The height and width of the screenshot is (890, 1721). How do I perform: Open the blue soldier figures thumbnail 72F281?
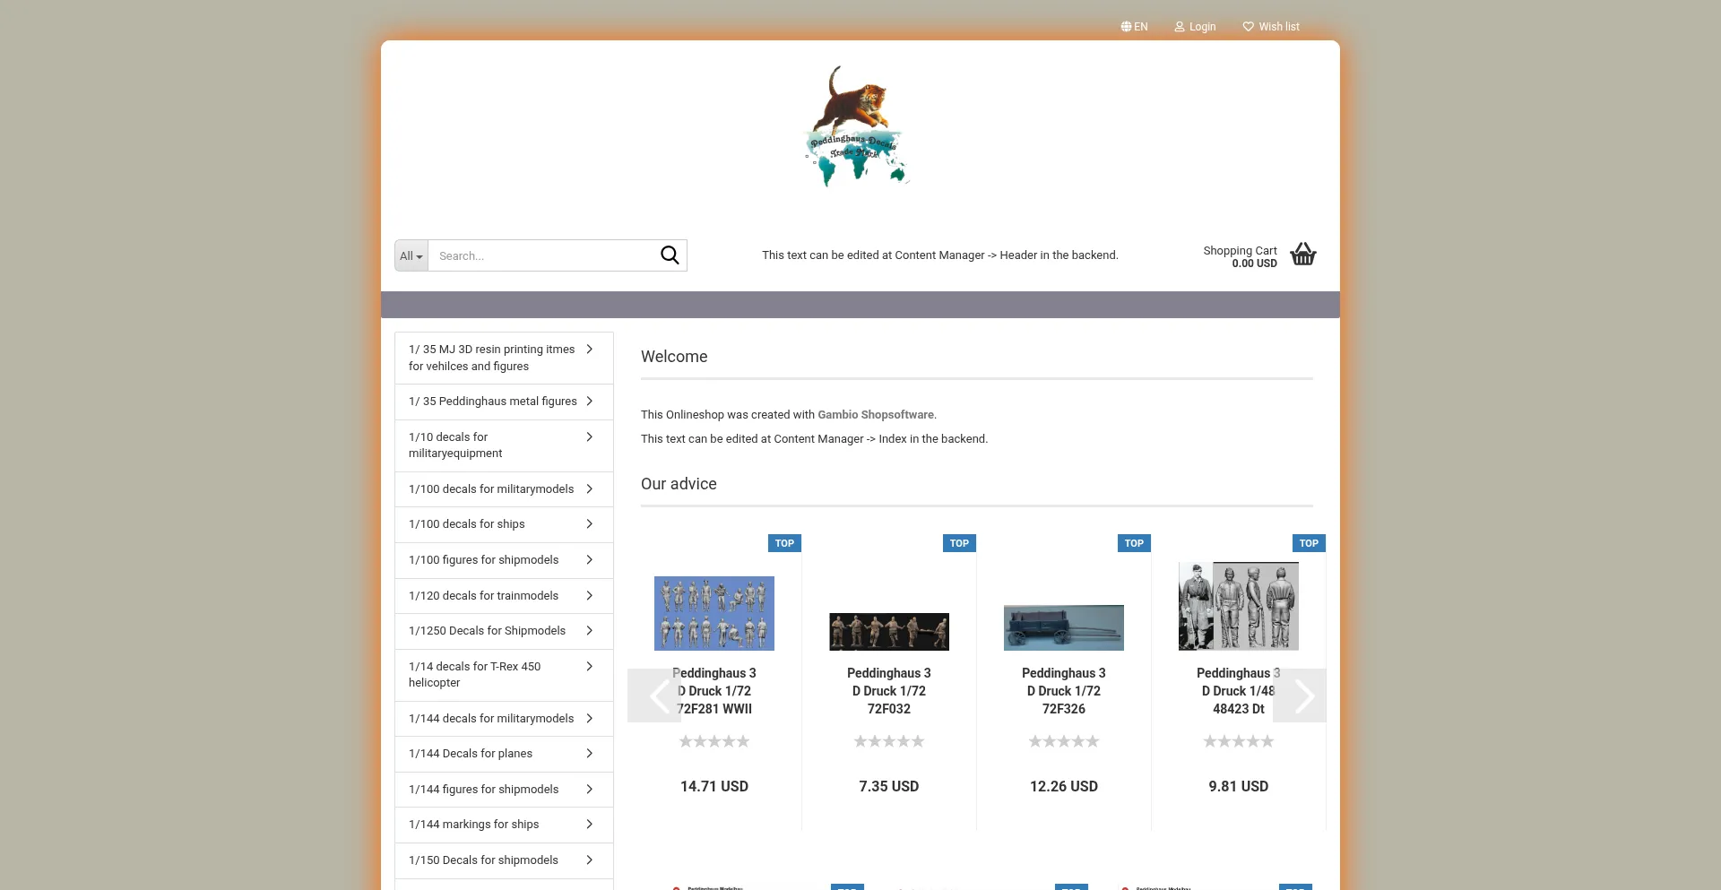click(x=714, y=613)
